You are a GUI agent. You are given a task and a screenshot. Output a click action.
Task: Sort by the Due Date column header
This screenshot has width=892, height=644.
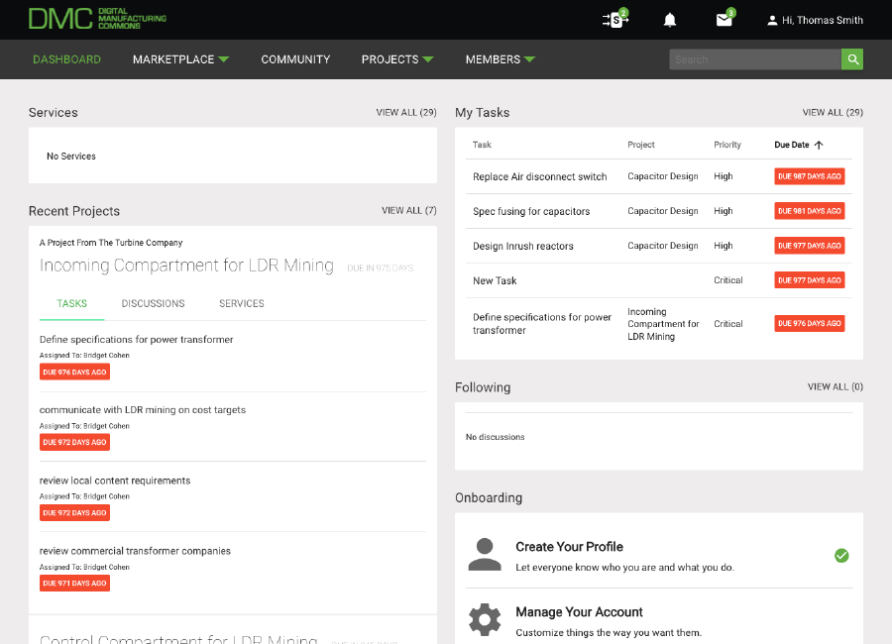(x=791, y=145)
